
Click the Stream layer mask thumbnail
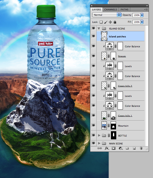113,56
